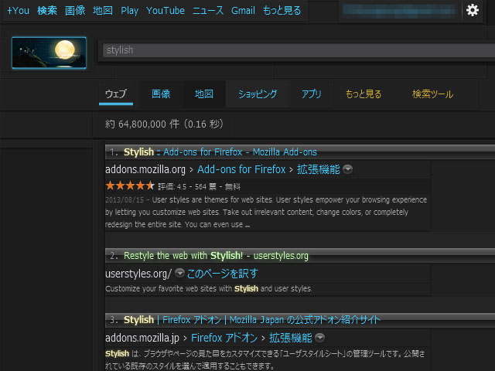The height and width of the screenshot is (371, 495).
Task: Click the addons.mozilla.org URL text
Action: pyautogui.click(x=145, y=169)
